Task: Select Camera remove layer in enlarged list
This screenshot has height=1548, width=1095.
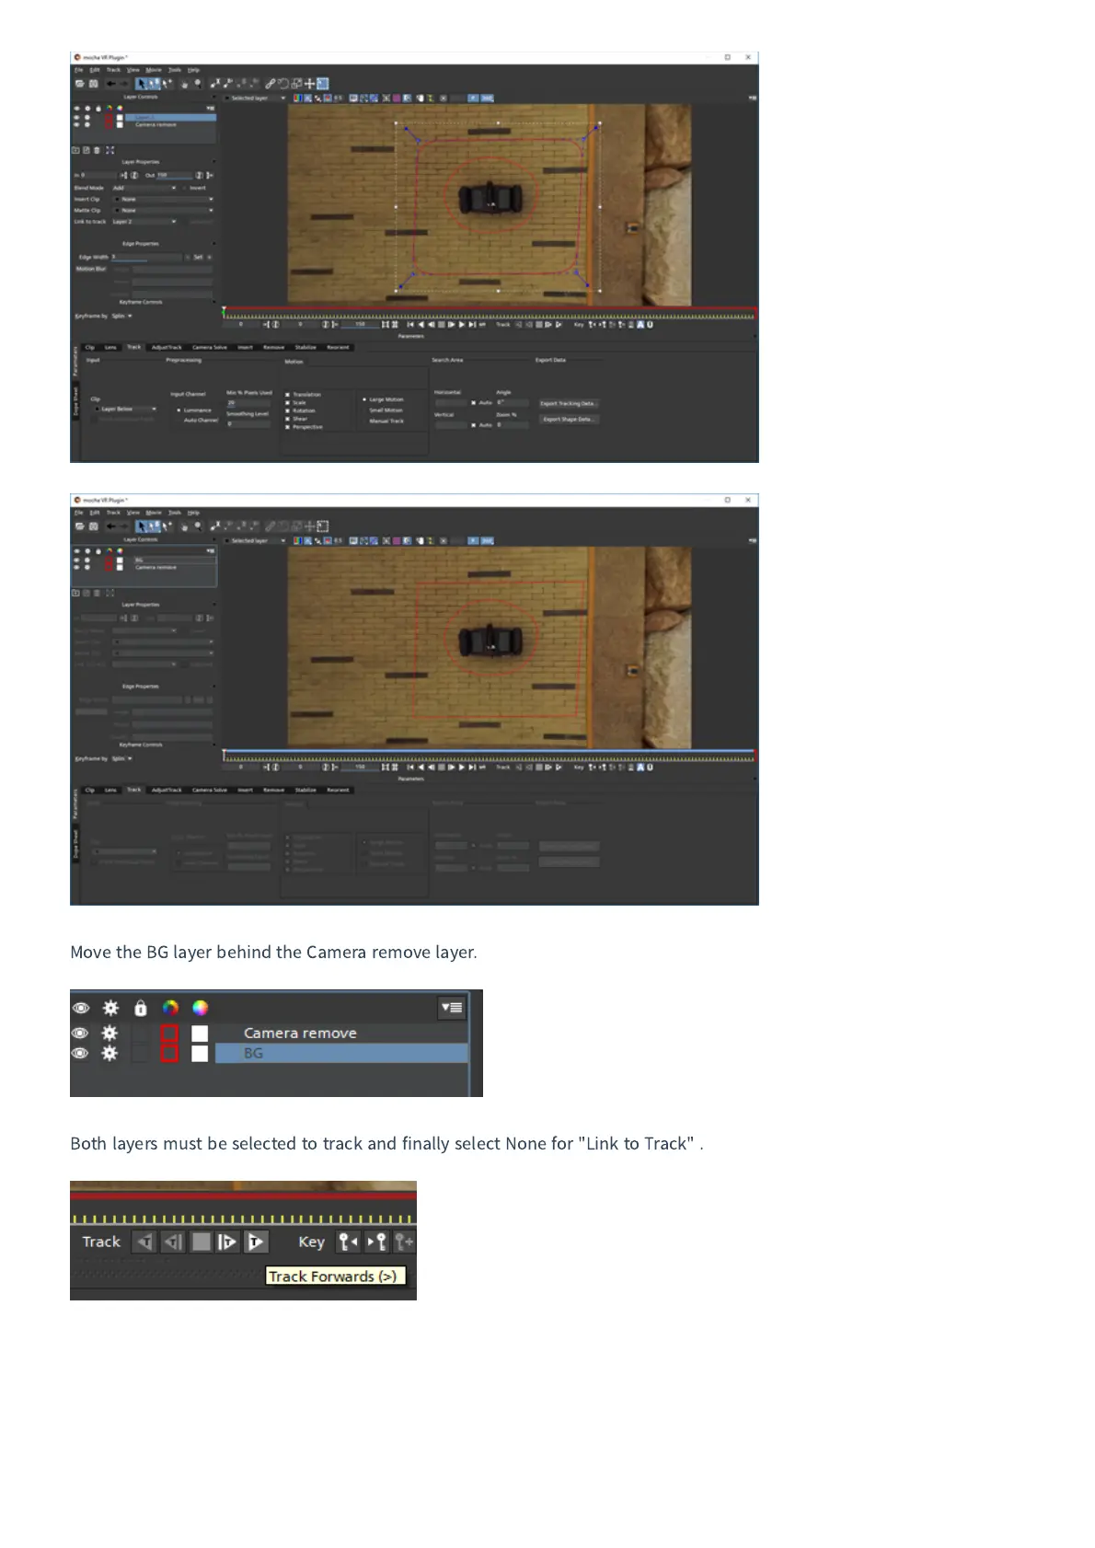Action: pyautogui.click(x=341, y=1033)
